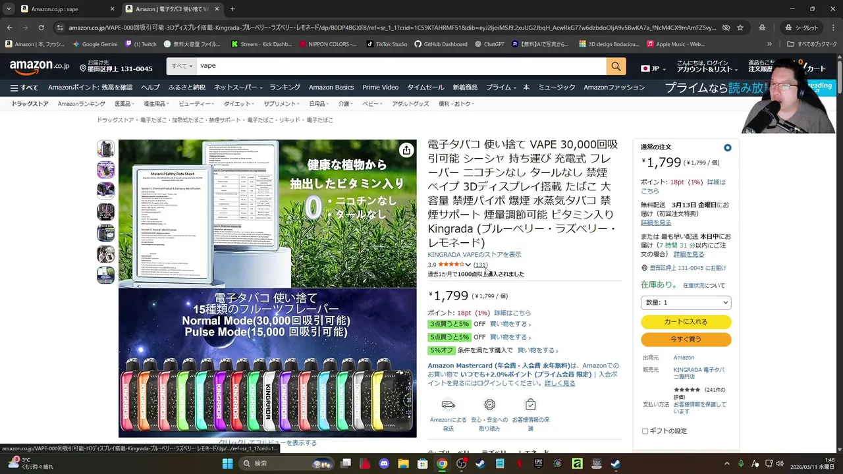Select the last product thumbnail

[105, 275]
